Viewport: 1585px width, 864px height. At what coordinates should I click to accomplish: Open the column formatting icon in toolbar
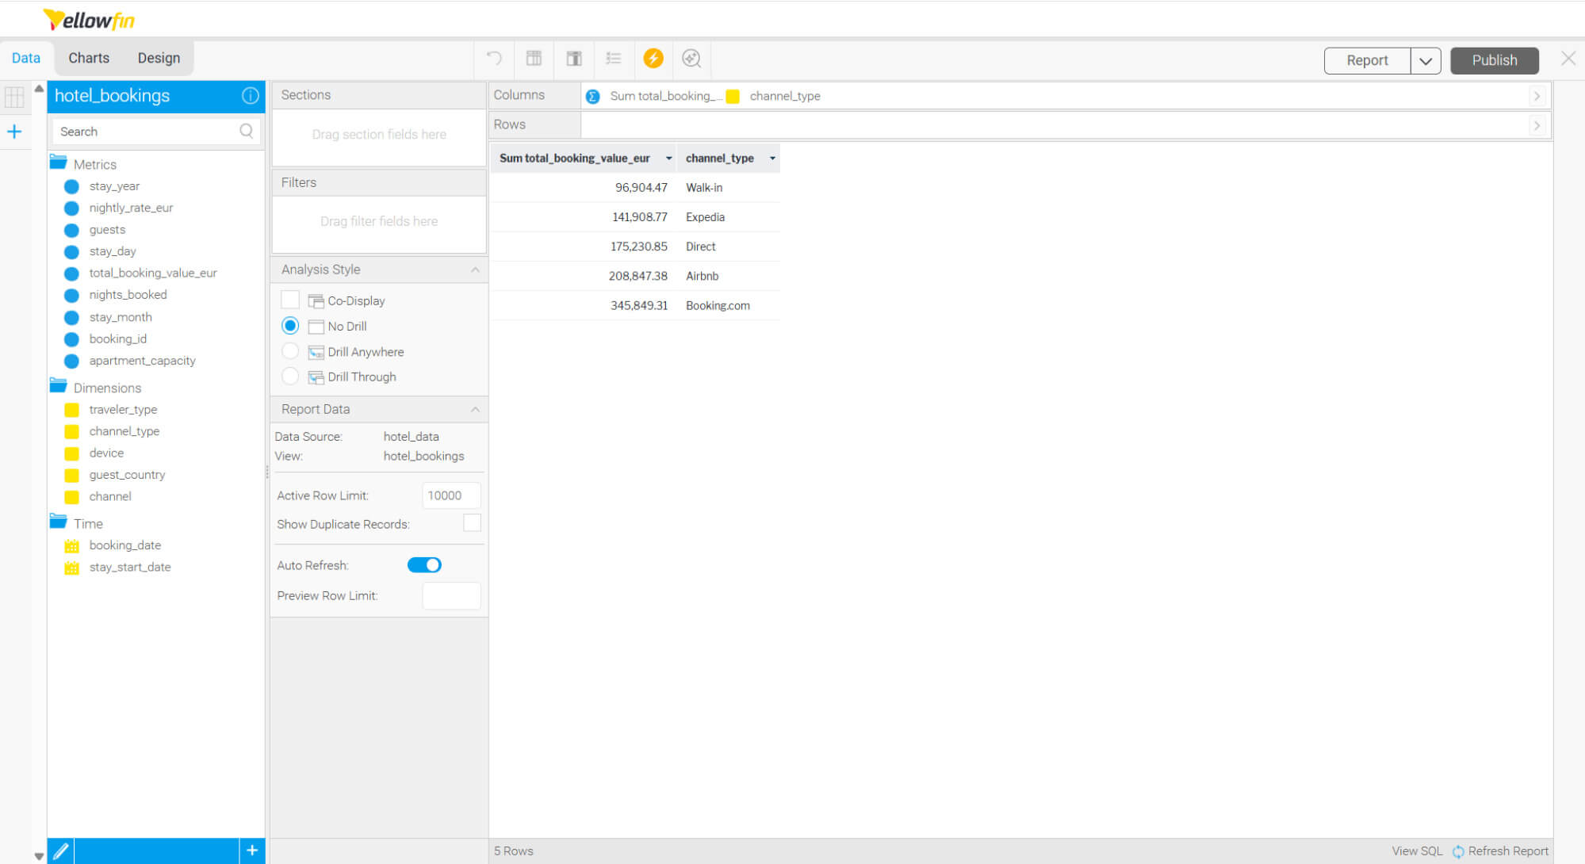534,59
